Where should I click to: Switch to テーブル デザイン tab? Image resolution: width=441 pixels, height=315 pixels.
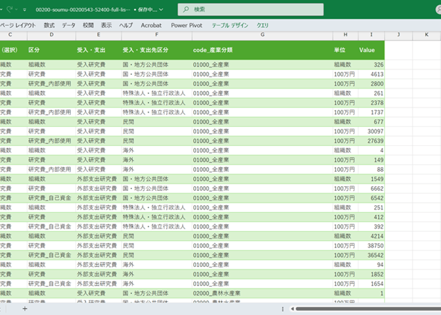[230, 25]
